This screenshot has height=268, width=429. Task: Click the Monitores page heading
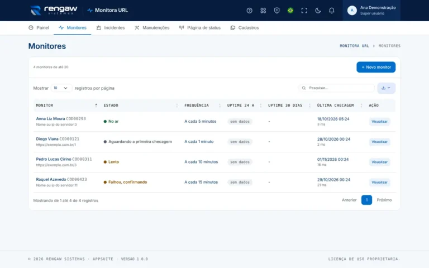point(47,46)
